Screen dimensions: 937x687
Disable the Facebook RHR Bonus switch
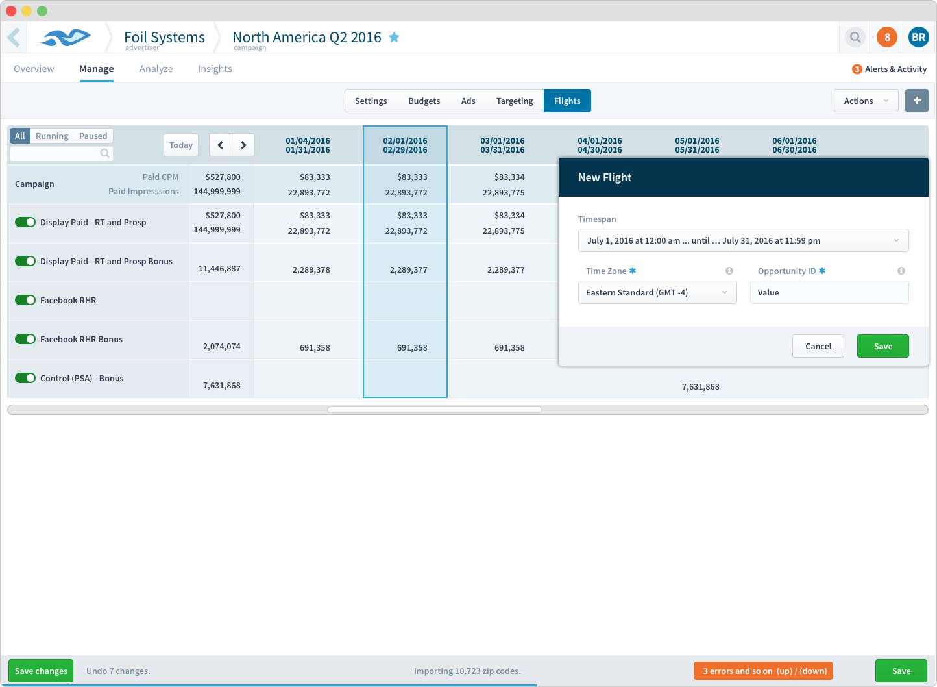pos(25,339)
